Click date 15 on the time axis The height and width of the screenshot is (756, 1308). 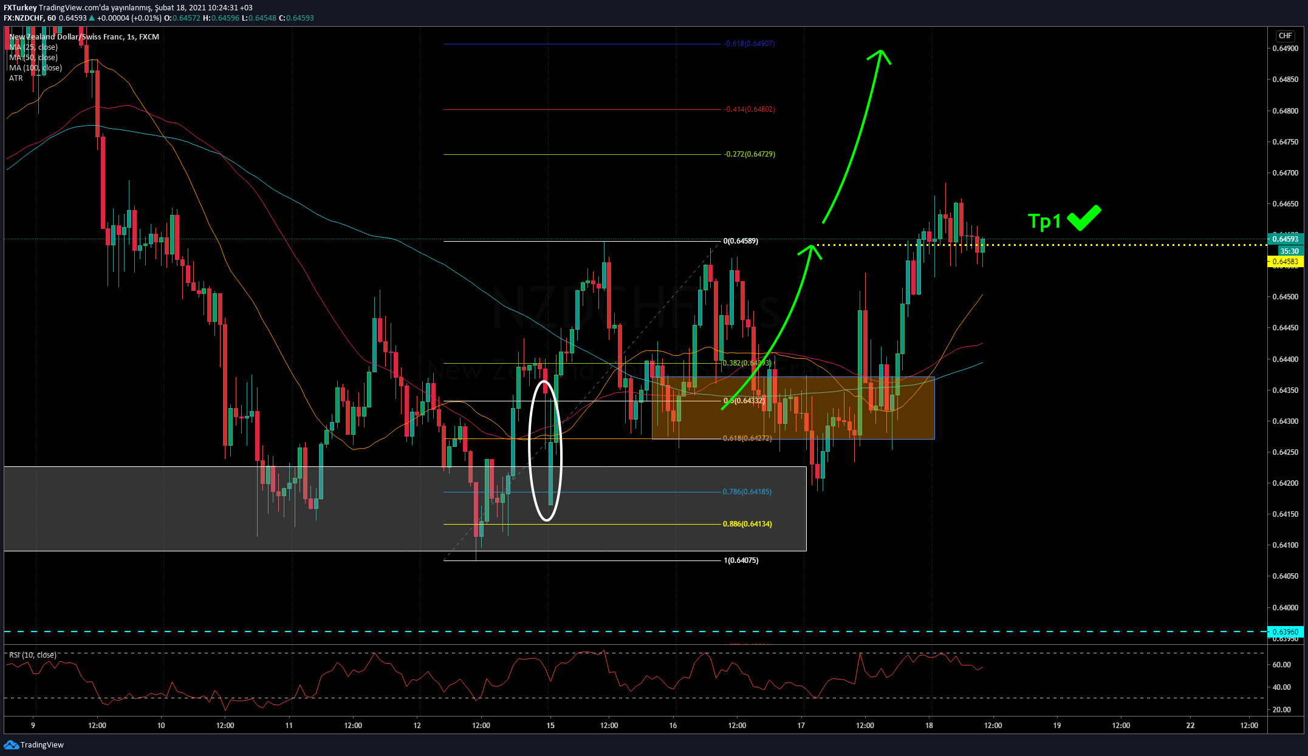(x=550, y=725)
